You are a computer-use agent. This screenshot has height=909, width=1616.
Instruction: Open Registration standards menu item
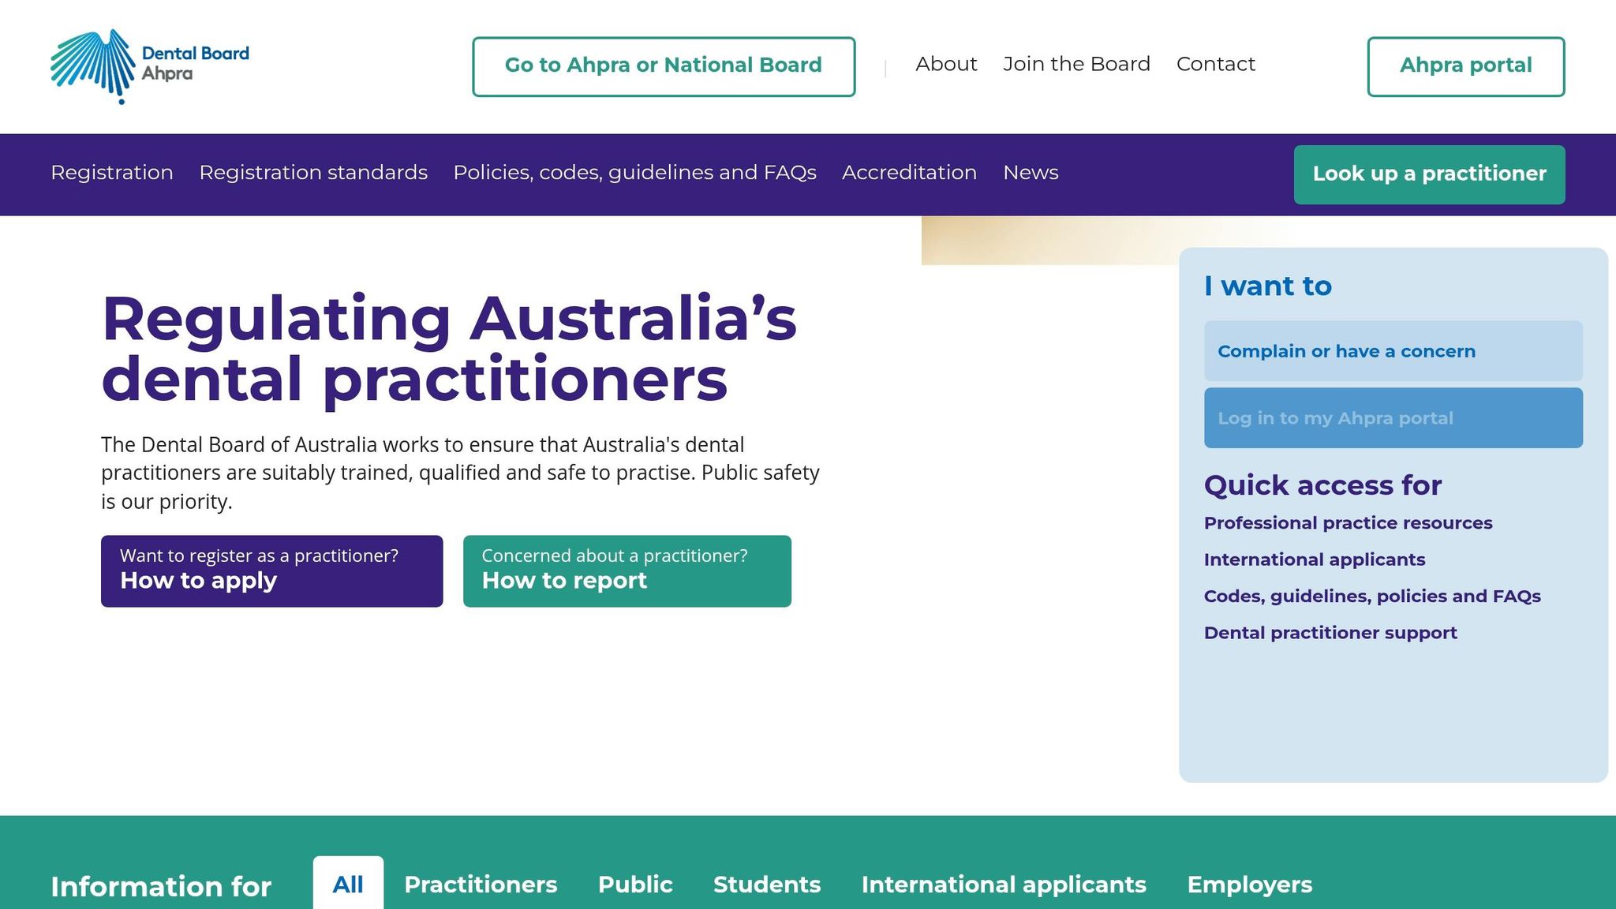(x=313, y=173)
